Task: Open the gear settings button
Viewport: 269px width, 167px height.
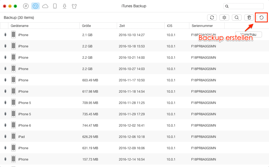Action: click(x=224, y=18)
